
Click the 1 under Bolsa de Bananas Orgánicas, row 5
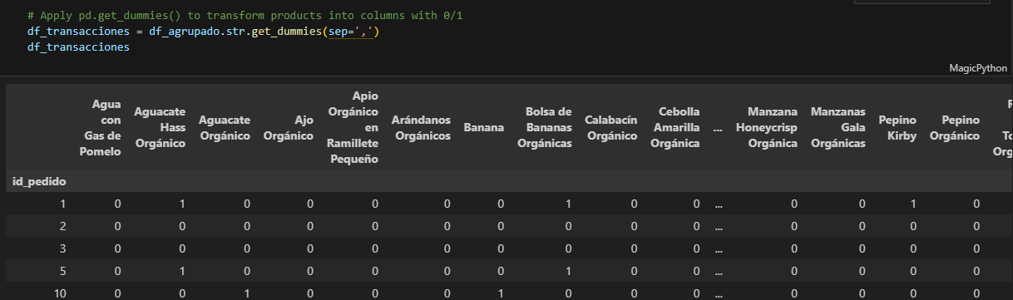(568, 270)
